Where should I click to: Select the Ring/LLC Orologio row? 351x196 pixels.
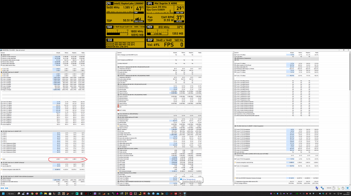tap(43, 89)
